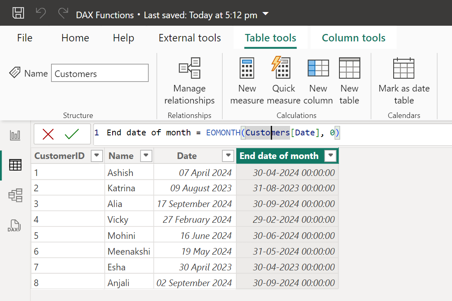Click the Redo arrow icon

[63, 13]
